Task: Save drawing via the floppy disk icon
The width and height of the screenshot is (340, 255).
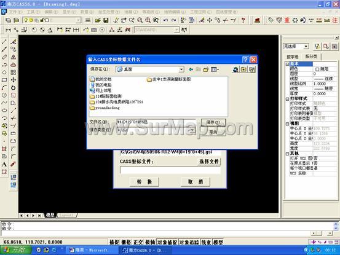Action: [106, 20]
